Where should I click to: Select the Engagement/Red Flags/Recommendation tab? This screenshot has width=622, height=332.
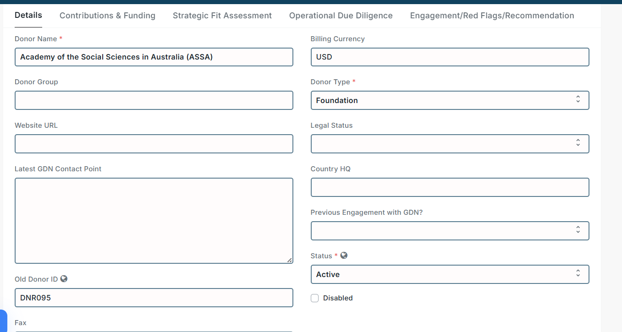492,16
